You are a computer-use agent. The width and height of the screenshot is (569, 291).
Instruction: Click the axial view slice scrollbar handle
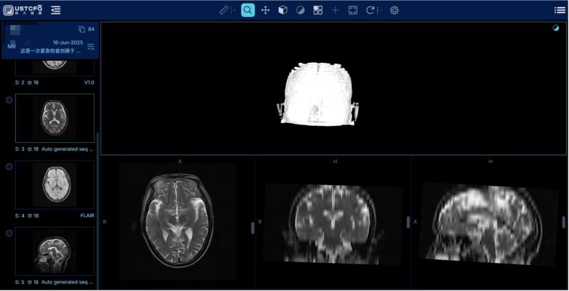coord(253,228)
